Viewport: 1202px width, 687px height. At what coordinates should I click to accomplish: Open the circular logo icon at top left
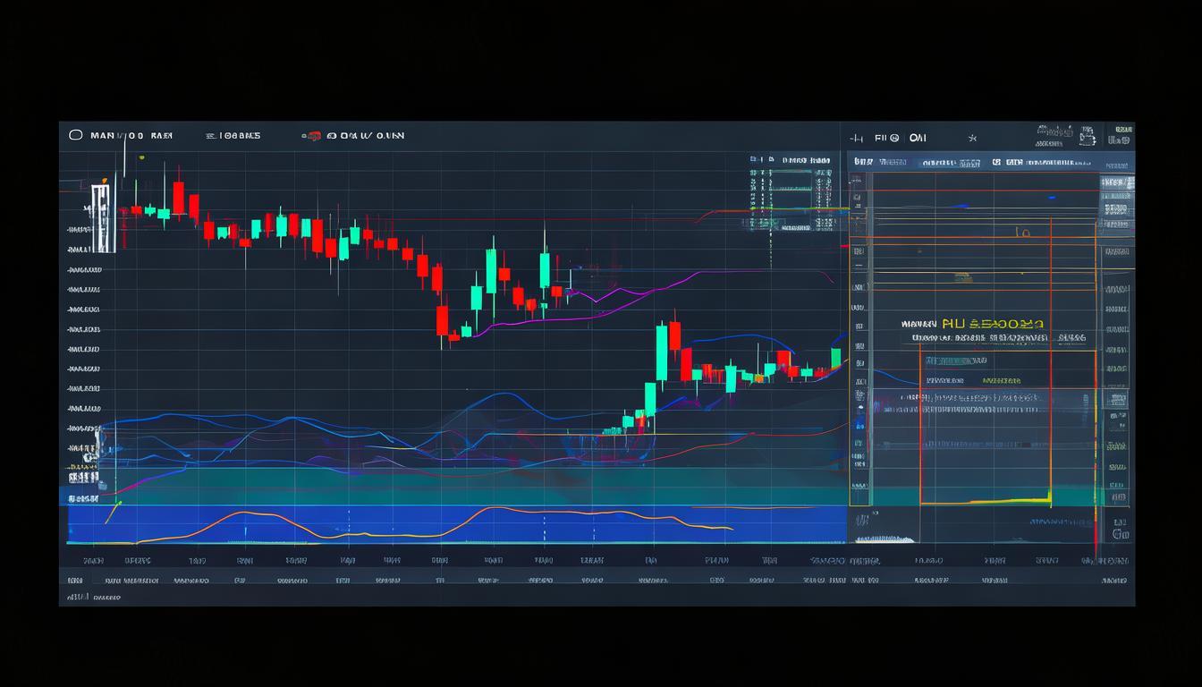click(x=75, y=134)
